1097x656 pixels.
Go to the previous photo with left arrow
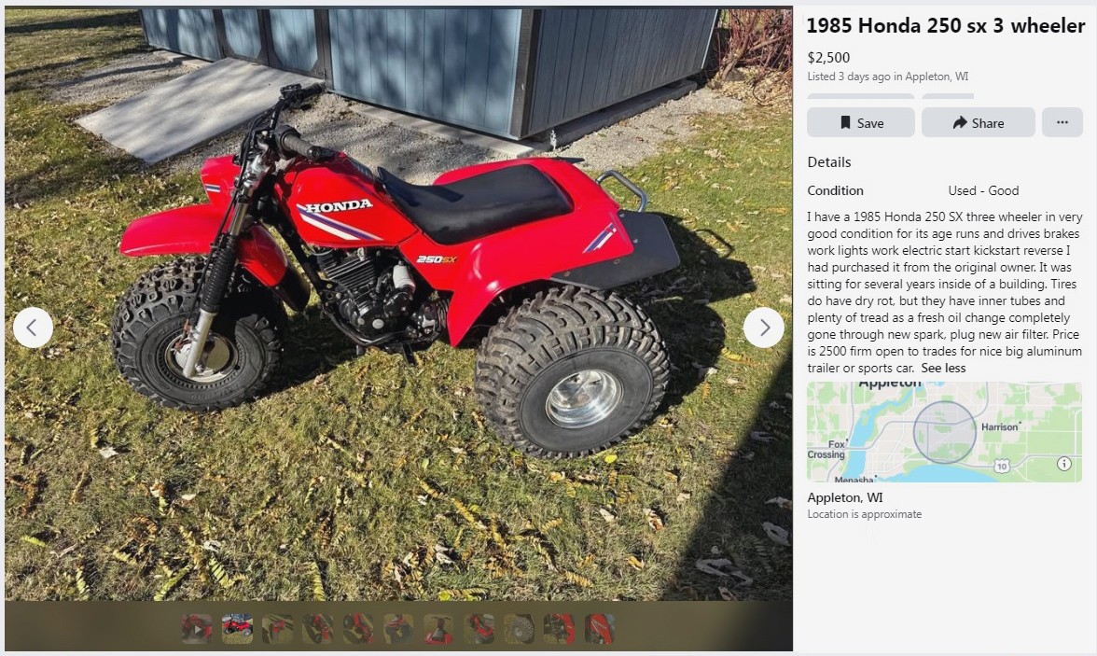33,327
